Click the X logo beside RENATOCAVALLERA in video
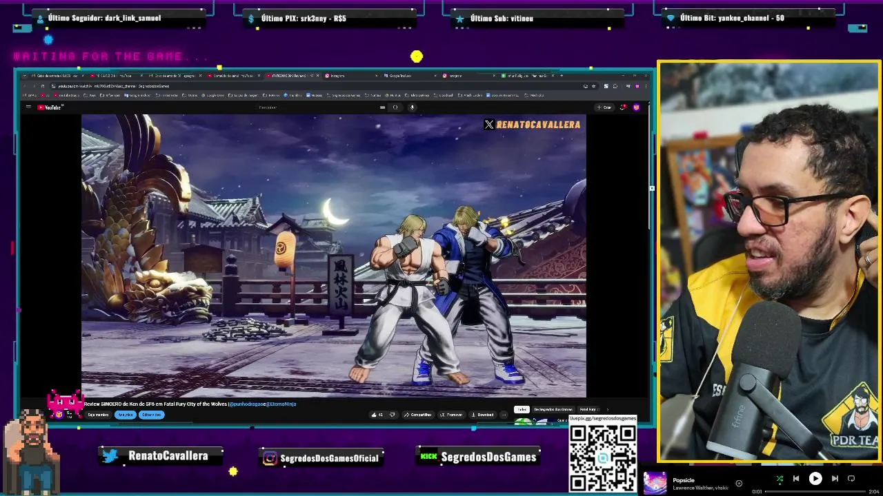This screenshot has height=496, width=883. pos(489,125)
